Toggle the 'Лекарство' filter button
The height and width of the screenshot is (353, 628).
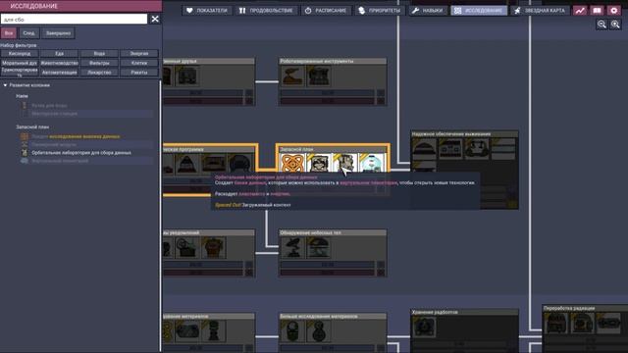(99, 73)
